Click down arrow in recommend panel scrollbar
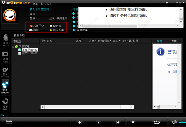Screen dimensions: 186x127 pos(179,103)
